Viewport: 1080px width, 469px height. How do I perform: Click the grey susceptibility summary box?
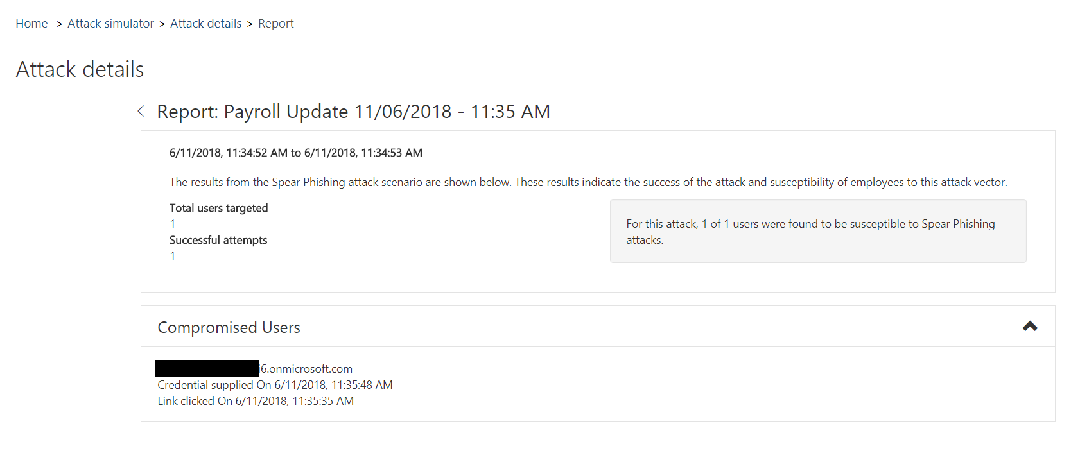coord(817,231)
